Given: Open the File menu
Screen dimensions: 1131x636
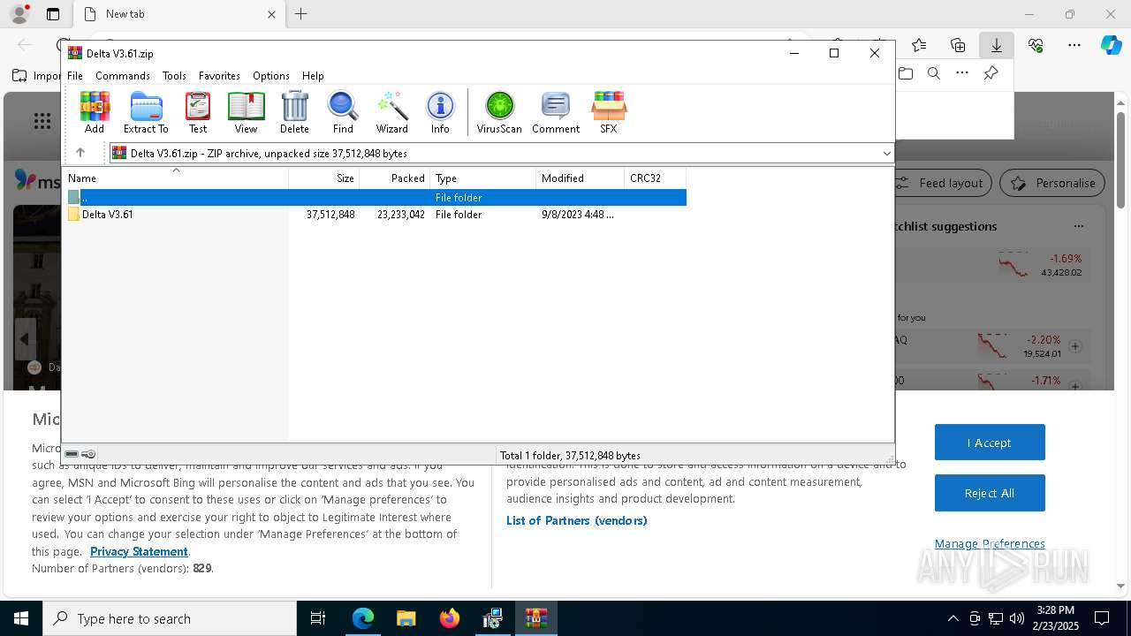Looking at the screenshot, I should [x=75, y=76].
